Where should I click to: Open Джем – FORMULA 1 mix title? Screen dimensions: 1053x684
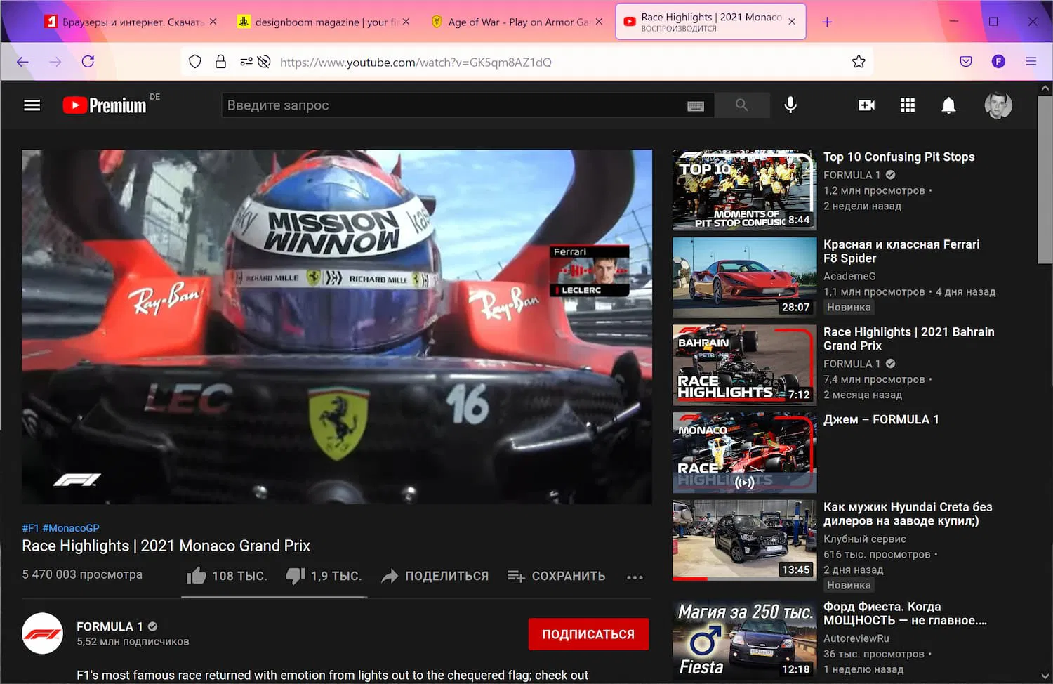click(x=881, y=420)
